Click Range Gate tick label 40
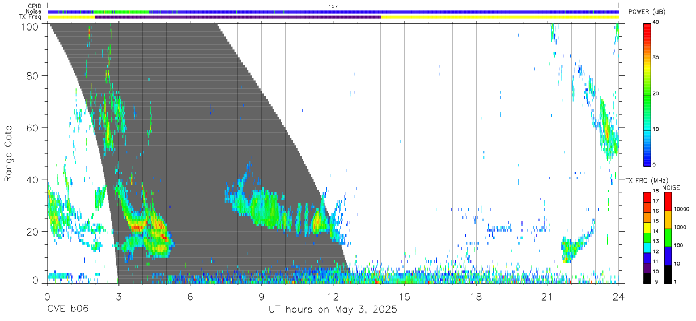Screen dimensions: 696x321 pos(32,179)
